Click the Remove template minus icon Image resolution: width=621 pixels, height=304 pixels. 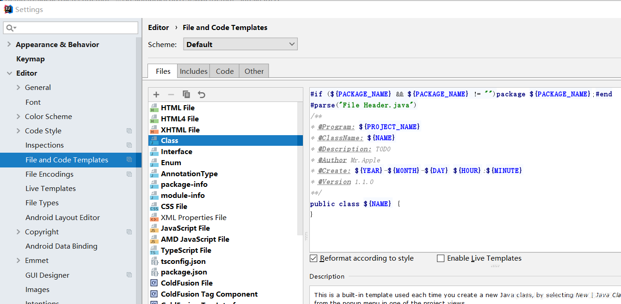coord(171,95)
